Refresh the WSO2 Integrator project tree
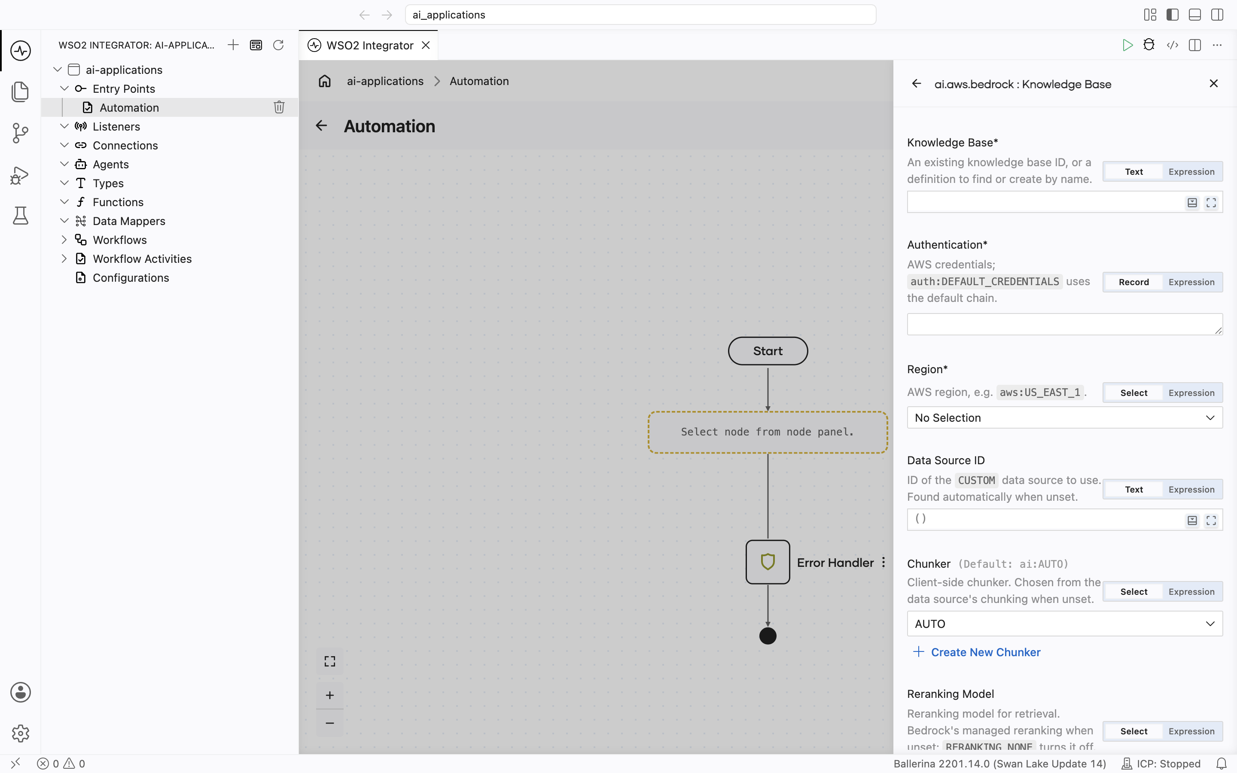Screen dimensions: 1237x773 point(279,45)
